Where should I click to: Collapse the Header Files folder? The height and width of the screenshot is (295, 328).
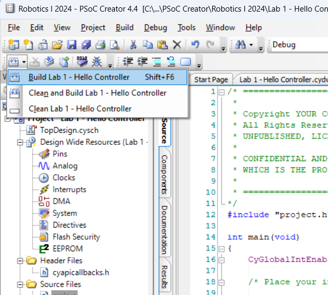(20, 261)
